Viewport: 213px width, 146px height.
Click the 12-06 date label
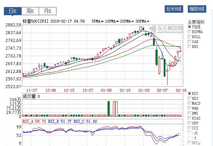click(50, 90)
